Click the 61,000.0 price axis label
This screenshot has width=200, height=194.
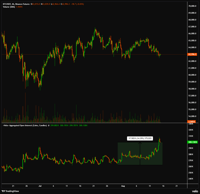(192, 68)
